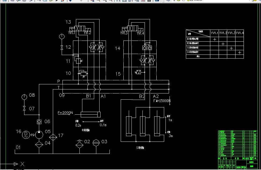261x170 pixels.
Task: Select the port label P
Action: (x=58, y=81)
